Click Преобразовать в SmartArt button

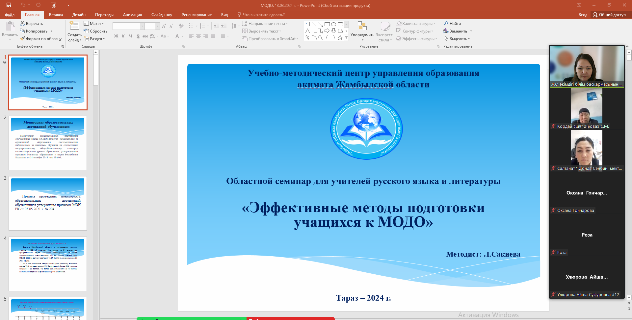(x=270, y=39)
